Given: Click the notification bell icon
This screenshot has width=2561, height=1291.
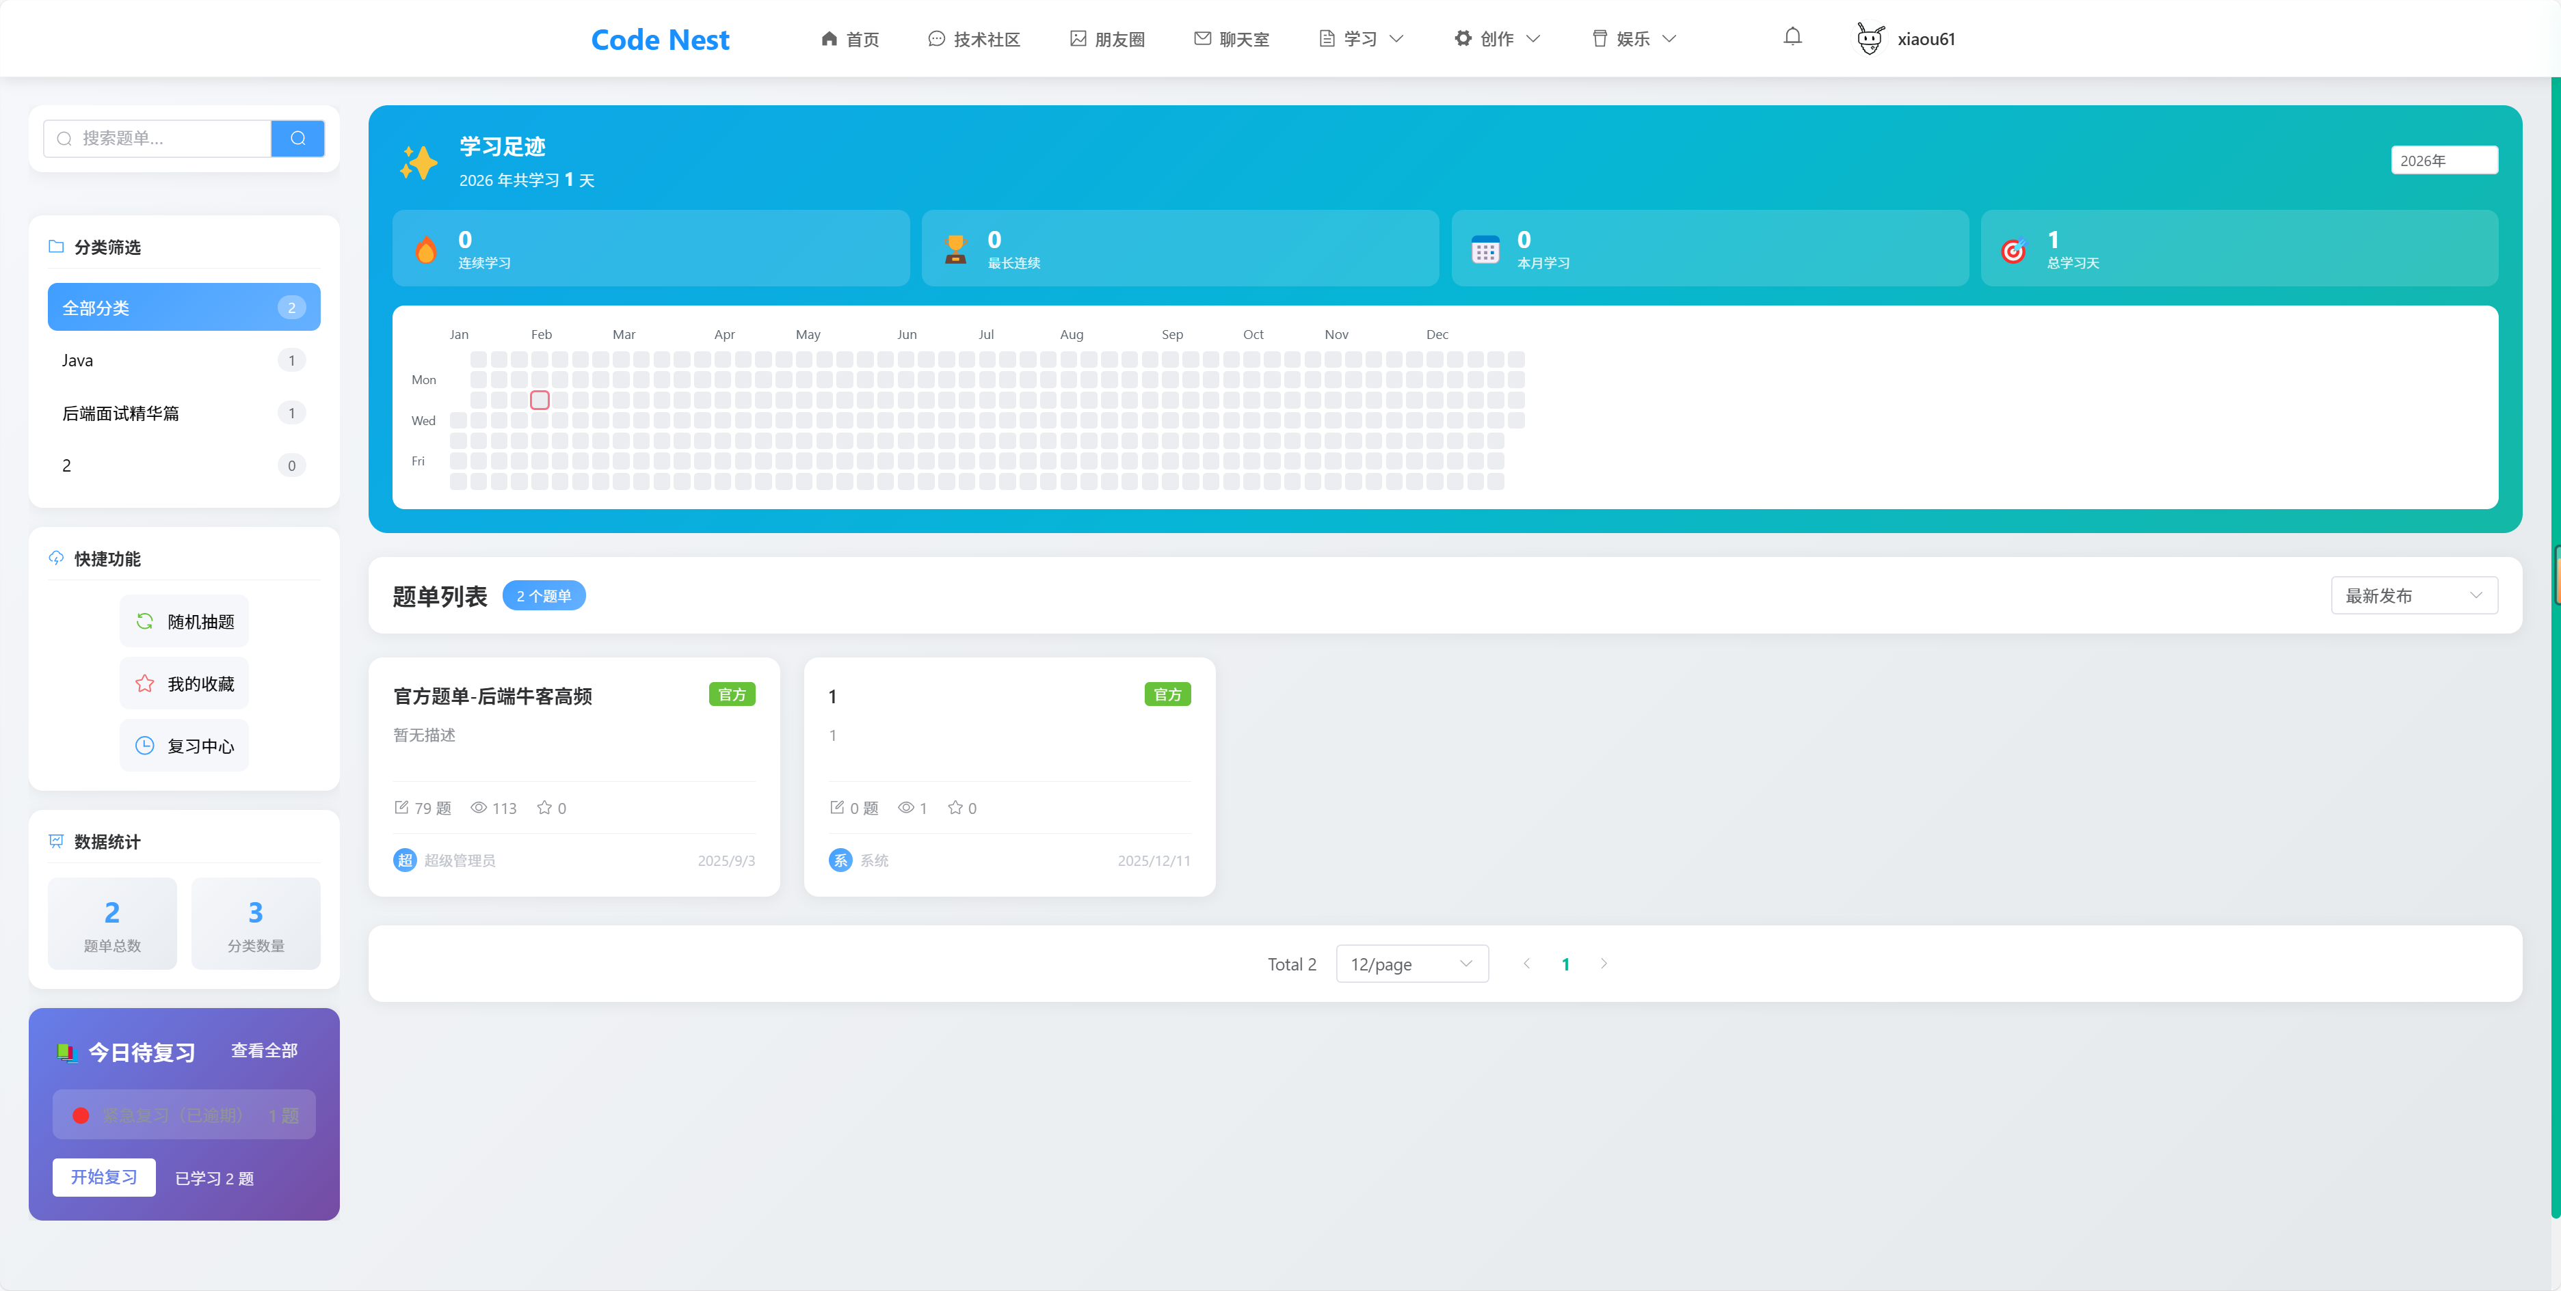Looking at the screenshot, I should point(1792,38).
